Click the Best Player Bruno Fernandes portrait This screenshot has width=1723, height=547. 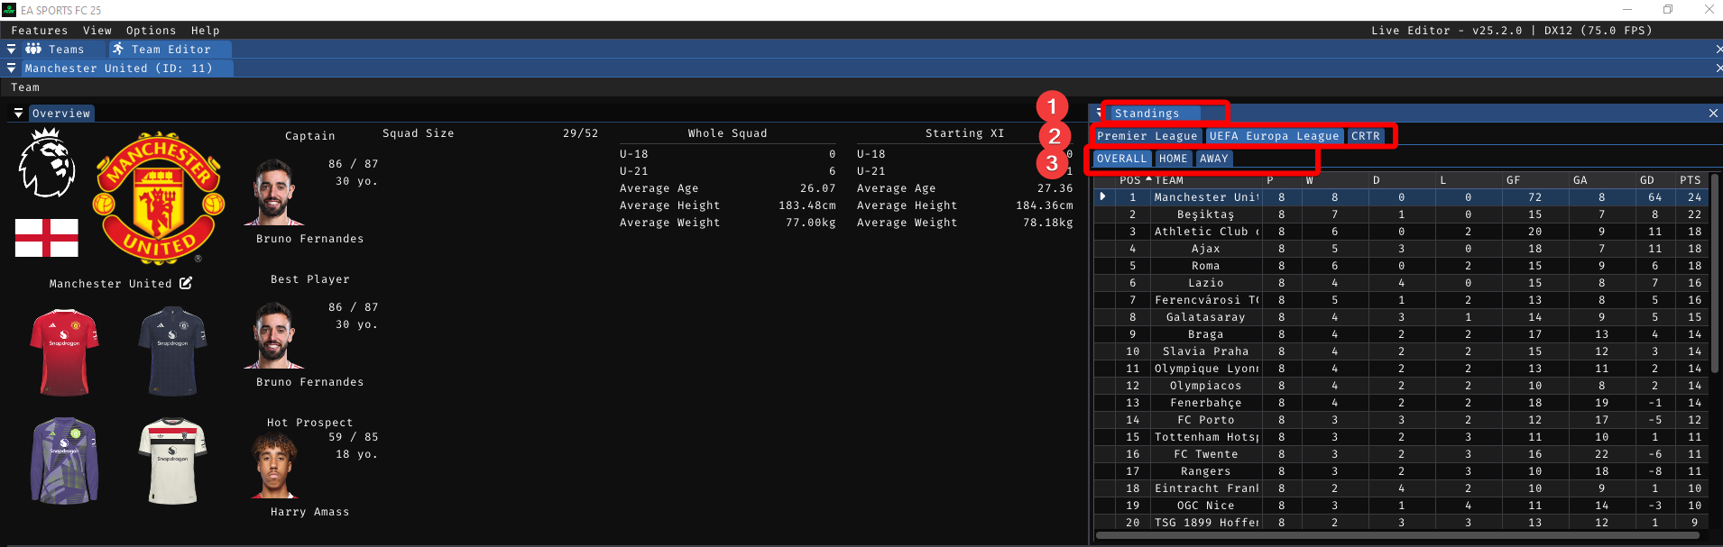[274, 335]
